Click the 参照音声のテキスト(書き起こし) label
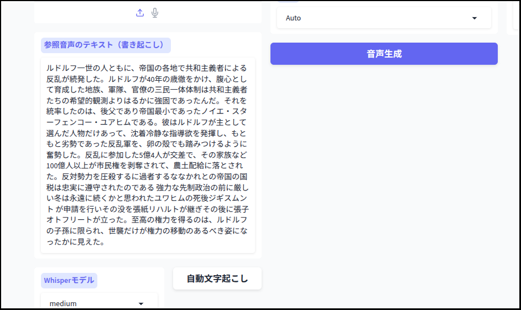The height and width of the screenshot is (310, 521). tap(106, 45)
